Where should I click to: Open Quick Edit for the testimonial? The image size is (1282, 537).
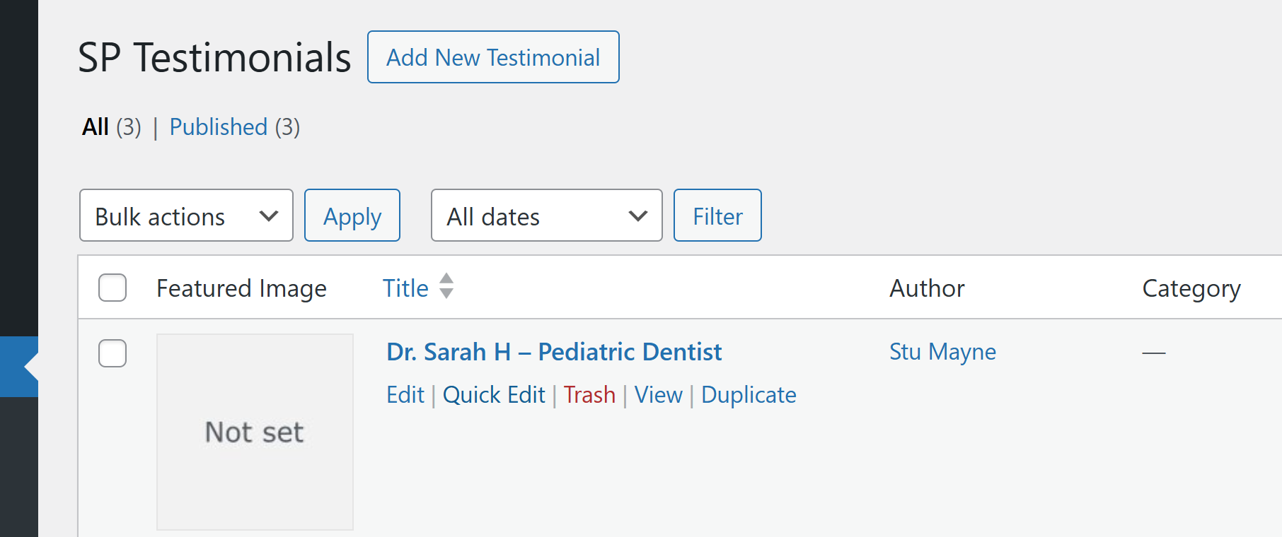494,395
